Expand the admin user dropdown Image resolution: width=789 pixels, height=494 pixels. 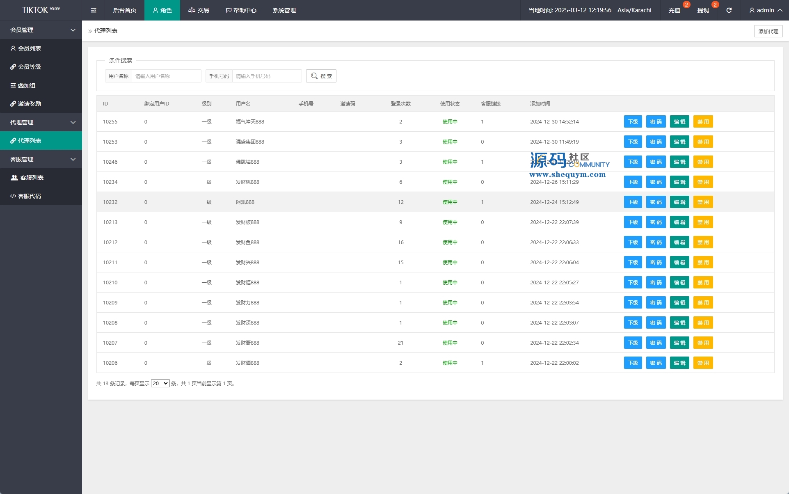point(766,10)
